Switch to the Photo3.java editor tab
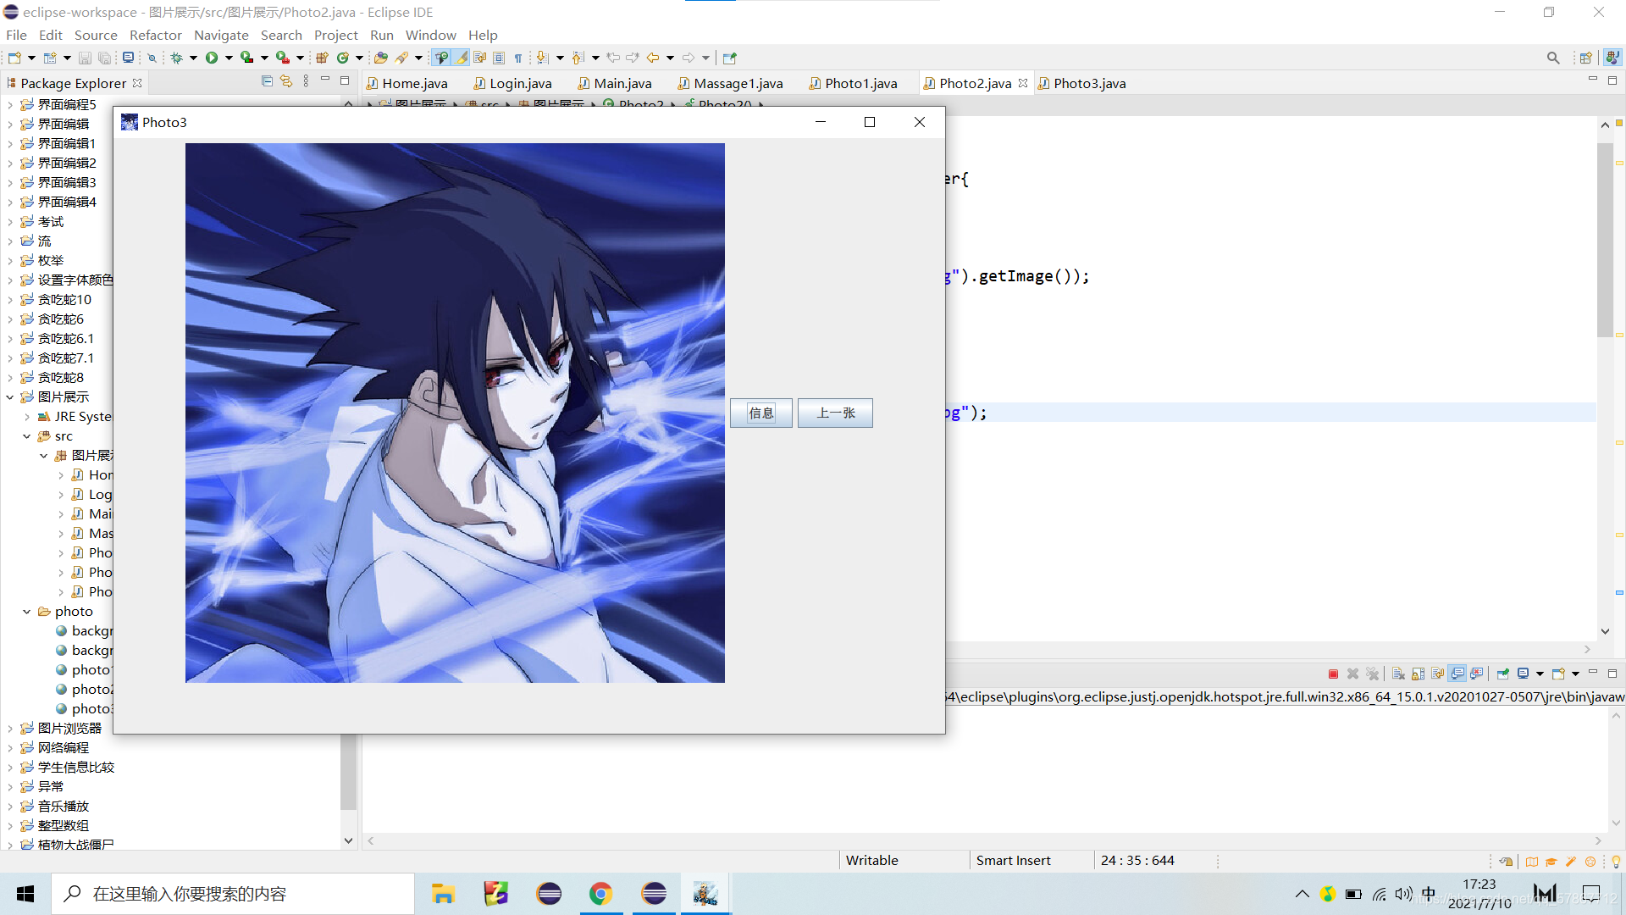 (1089, 83)
